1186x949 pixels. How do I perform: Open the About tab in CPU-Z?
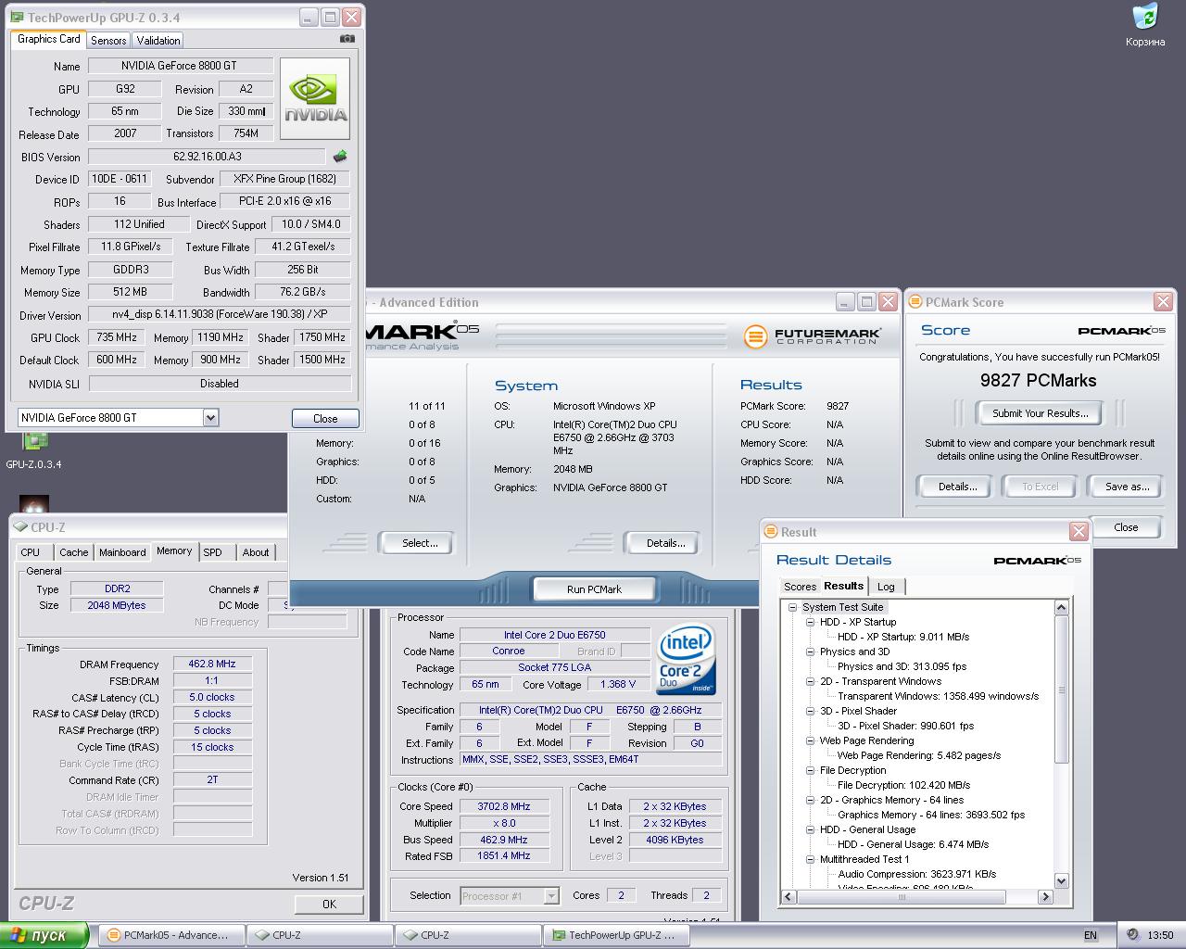click(256, 552)
